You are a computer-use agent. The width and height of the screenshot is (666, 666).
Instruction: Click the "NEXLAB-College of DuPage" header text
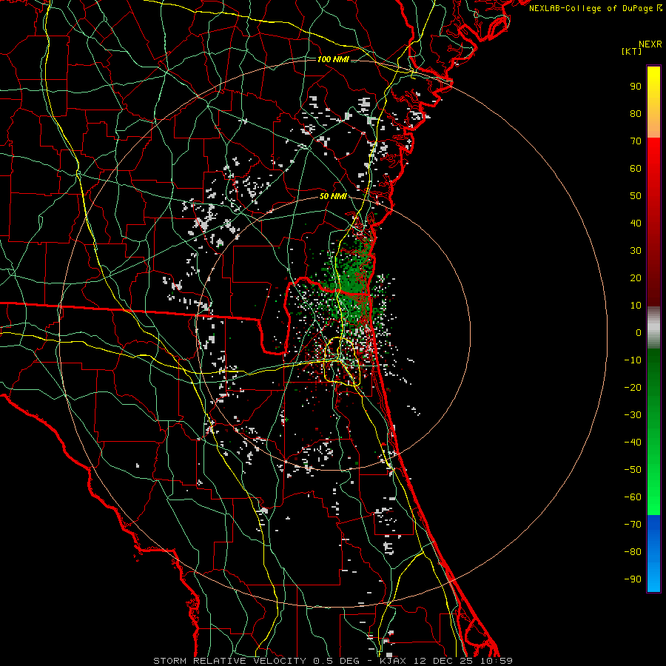592,8
